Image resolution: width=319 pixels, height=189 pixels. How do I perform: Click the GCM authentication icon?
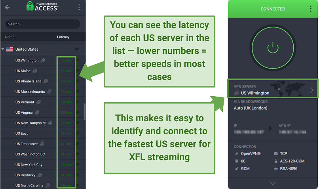(237, 169)
